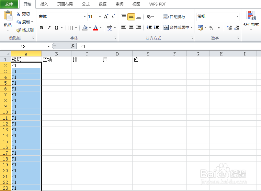This screenshot has height=191, width=261.
Task: Align text left
Action: coord(123,28)
